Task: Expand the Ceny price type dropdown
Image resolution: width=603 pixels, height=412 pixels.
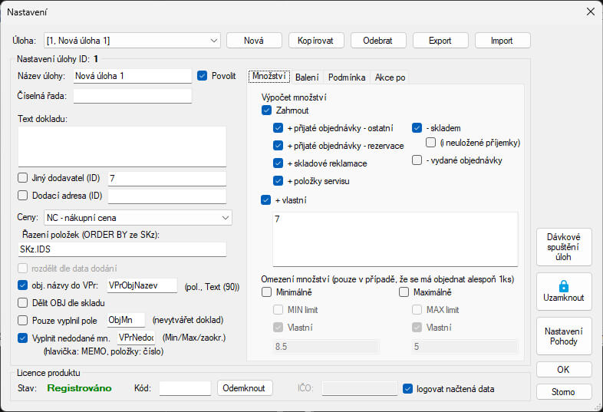Action: pos(225,218)
